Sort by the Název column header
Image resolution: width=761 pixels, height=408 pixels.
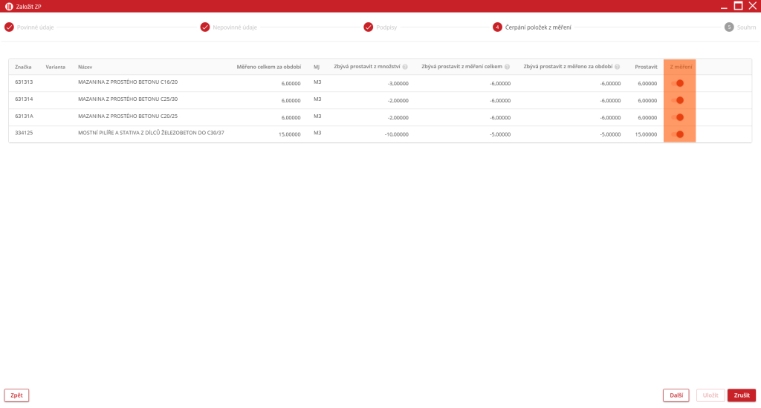pos(85,67)
